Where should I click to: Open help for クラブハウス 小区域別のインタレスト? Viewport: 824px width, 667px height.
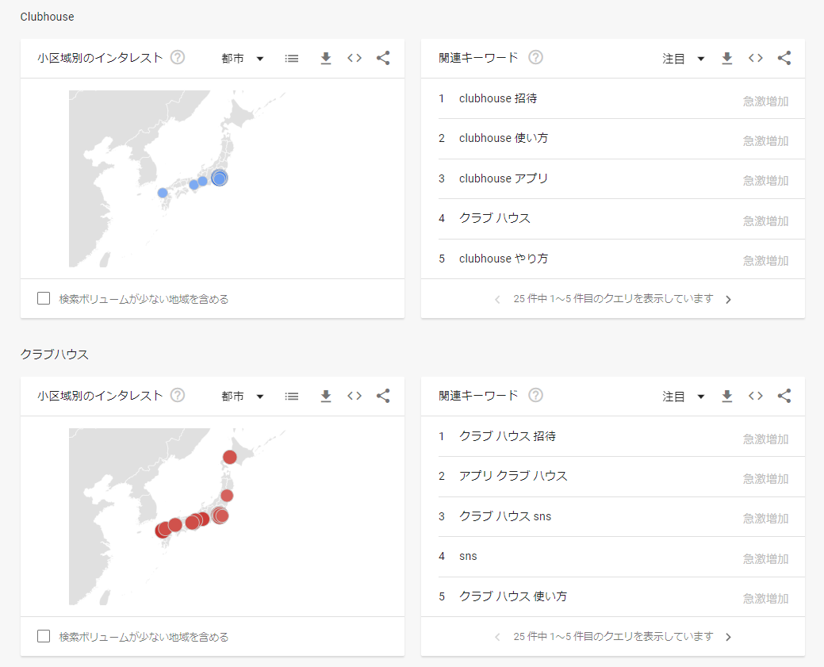[x=178, y=395]
